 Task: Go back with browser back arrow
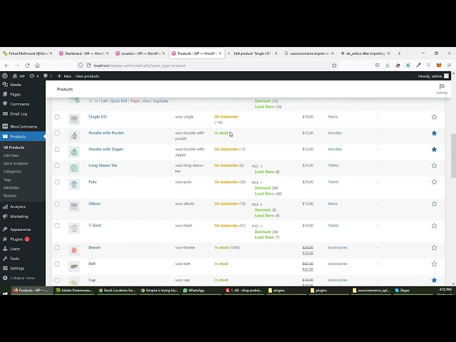(6, 66)
